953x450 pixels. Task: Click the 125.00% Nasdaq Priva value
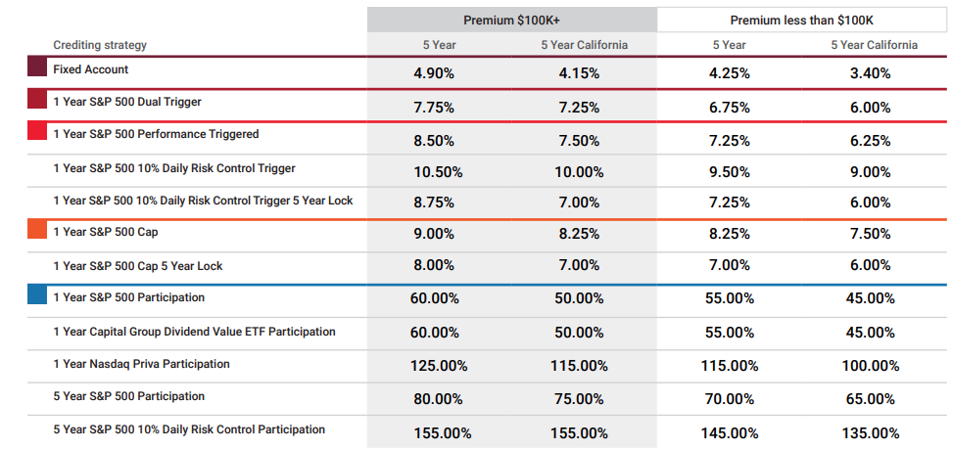441,366
